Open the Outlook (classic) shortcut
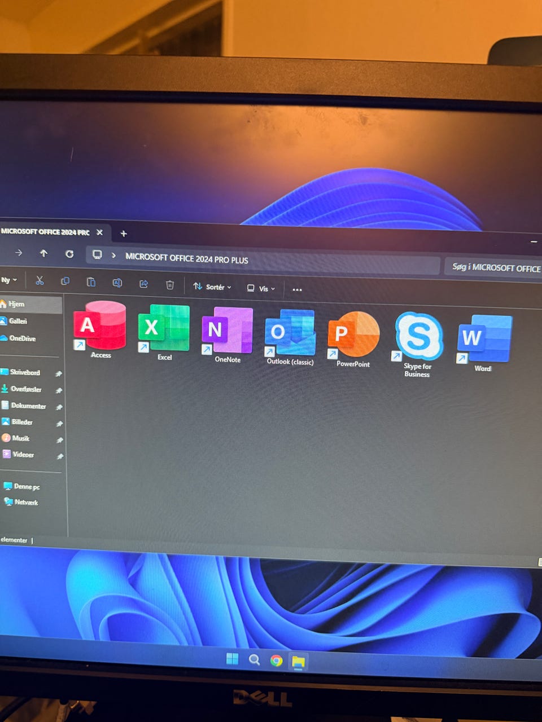This screenshot has width=542, height=722. tap(290, 337)
